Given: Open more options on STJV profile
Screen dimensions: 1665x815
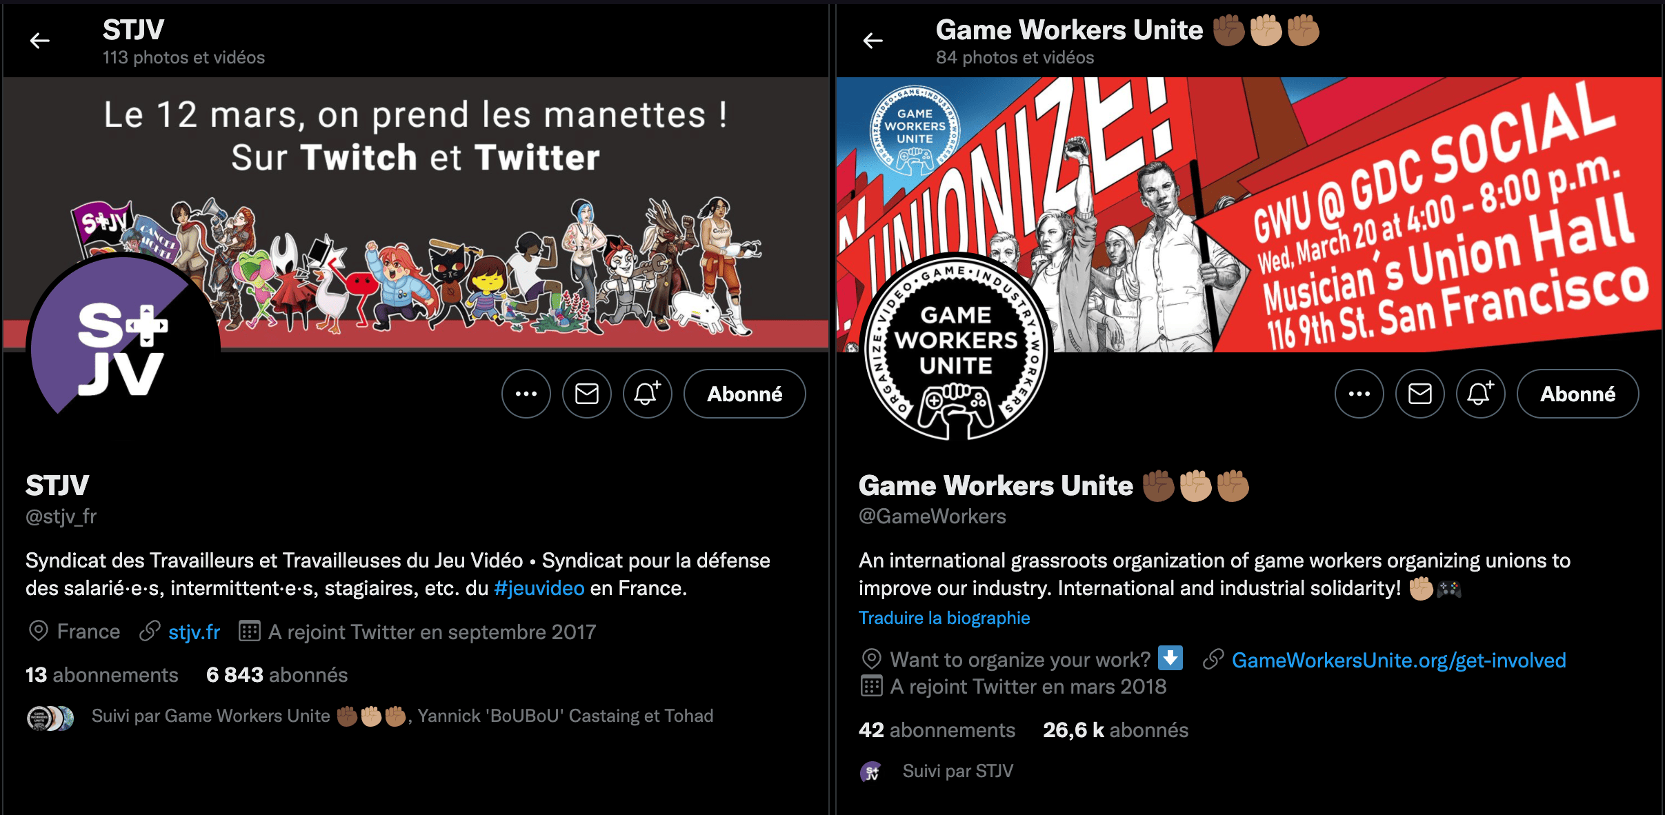Looking at the screenshot, I should point(526,394).
